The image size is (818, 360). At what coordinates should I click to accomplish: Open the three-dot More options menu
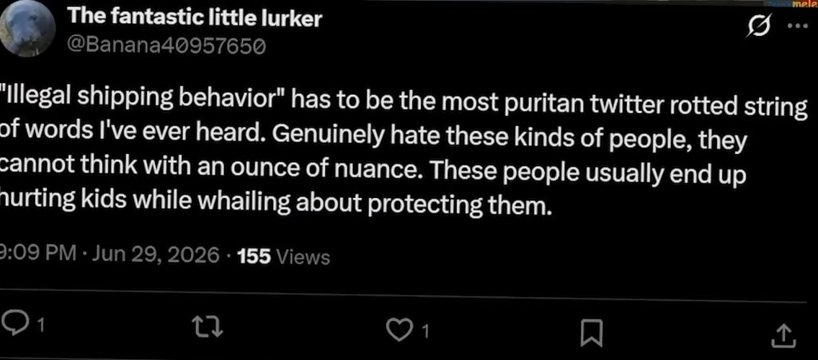[x=797, y=26]
